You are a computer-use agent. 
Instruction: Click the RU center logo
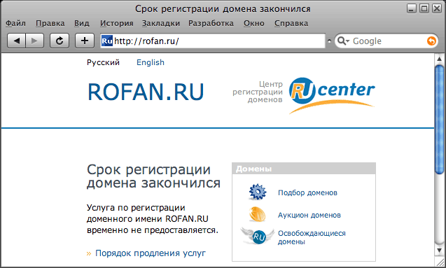click(332, 95)
